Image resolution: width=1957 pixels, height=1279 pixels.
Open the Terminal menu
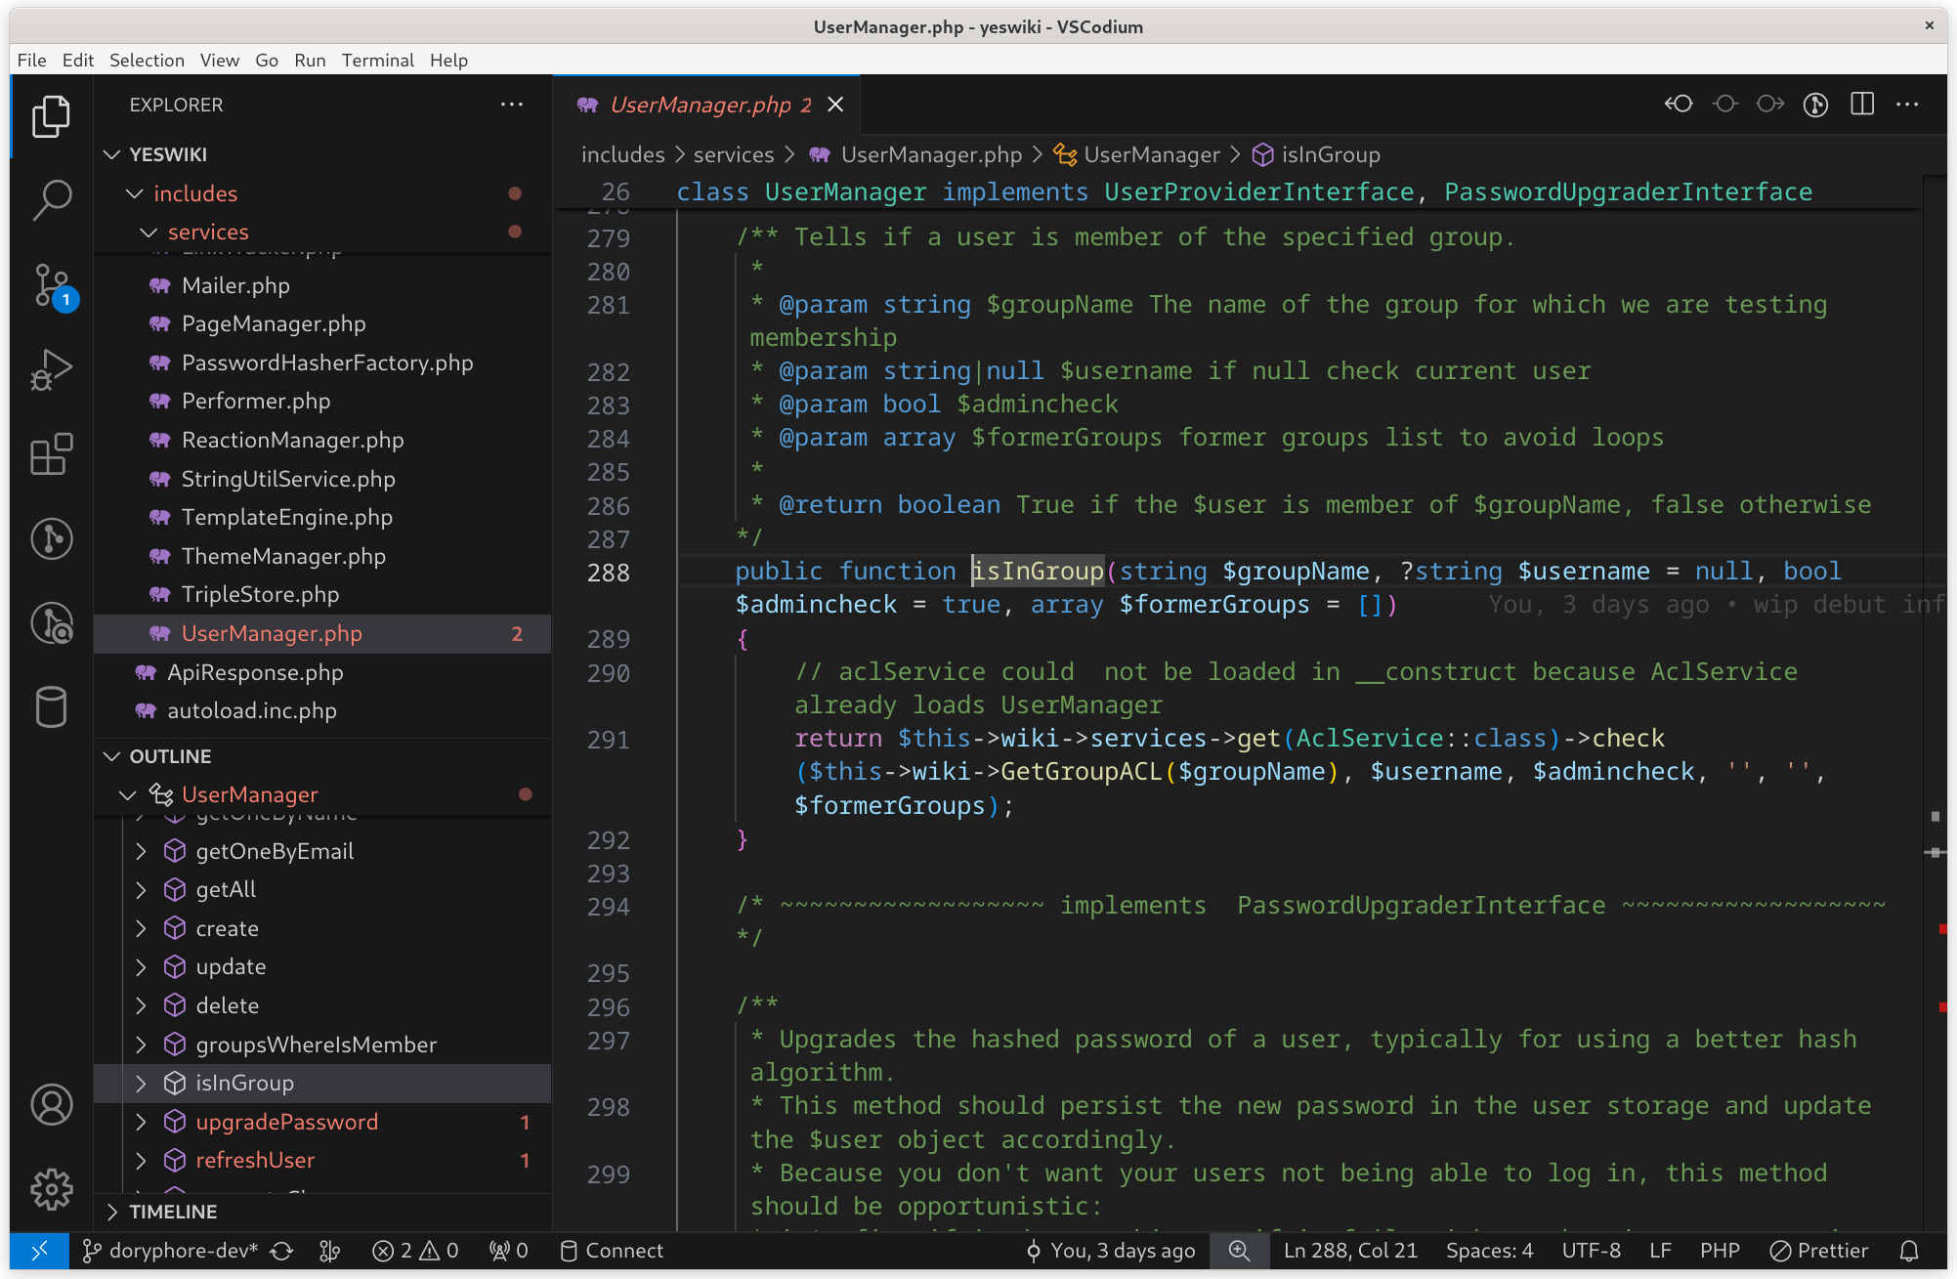[377, 60]
